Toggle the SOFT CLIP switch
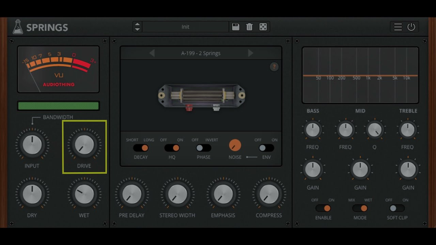Screen dimensions: 436x245 [397, 208]
